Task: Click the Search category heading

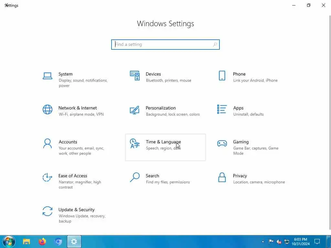Action: (x=152, y=176)
